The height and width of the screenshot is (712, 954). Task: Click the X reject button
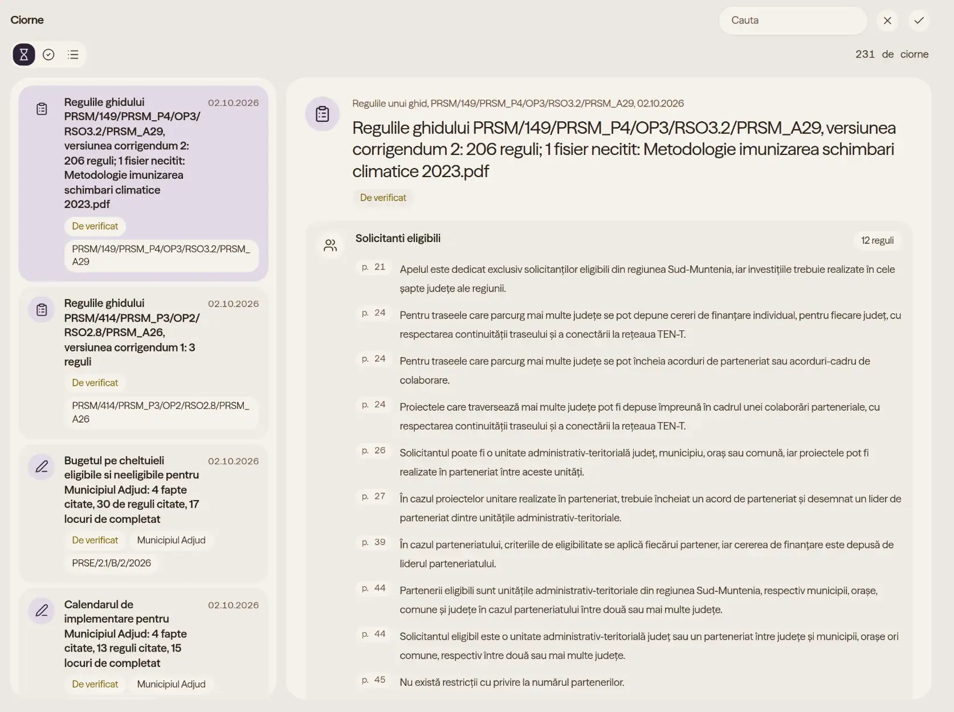pyautogui.click(x=887, y=21)
